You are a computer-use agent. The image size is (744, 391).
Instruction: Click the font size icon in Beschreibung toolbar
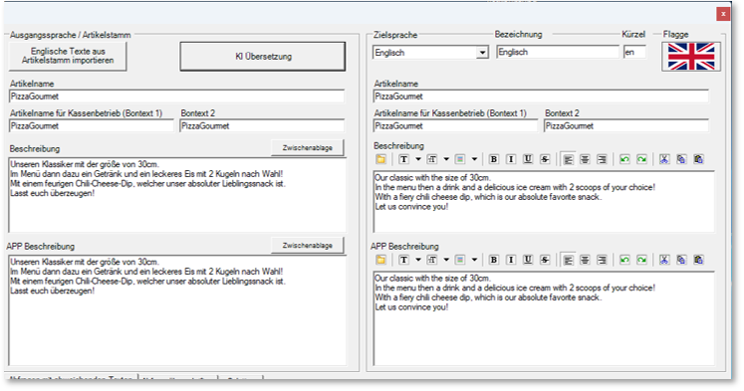point(432,159)
